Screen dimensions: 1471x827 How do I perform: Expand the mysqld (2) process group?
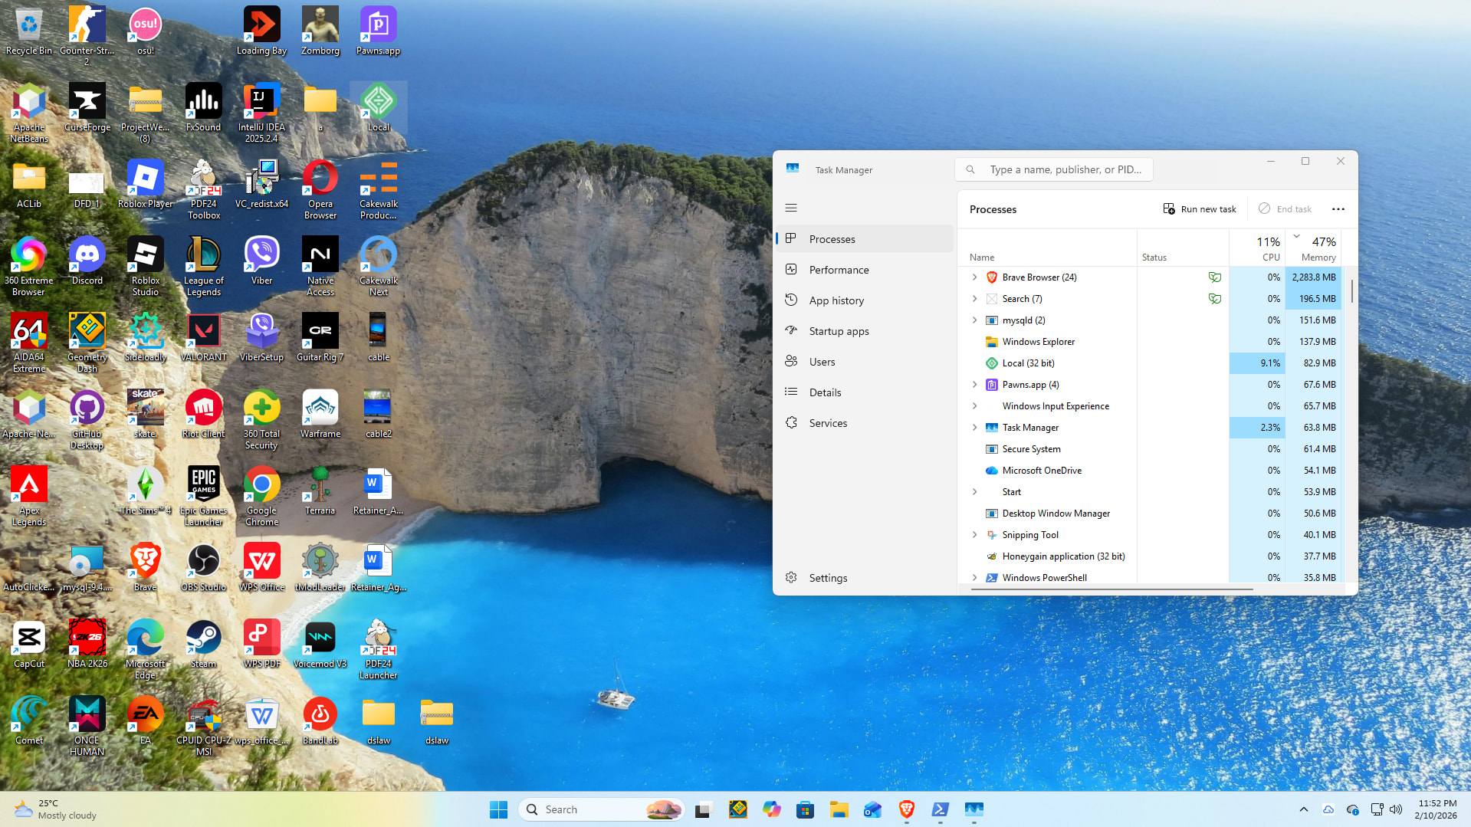pos(974,320)
